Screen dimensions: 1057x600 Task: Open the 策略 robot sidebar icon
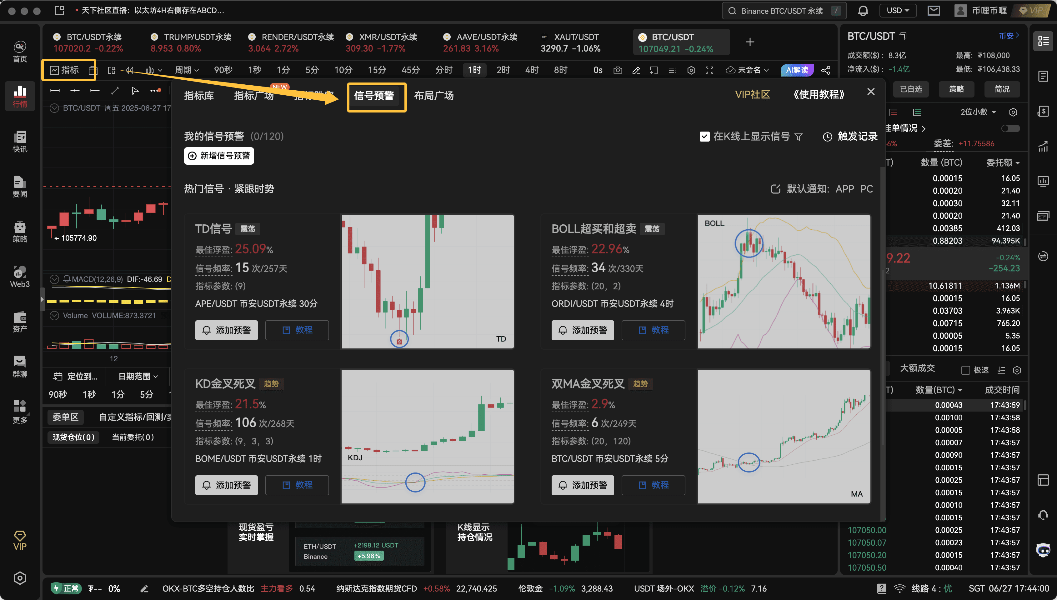pyautogui.click(x=20, y=231)
